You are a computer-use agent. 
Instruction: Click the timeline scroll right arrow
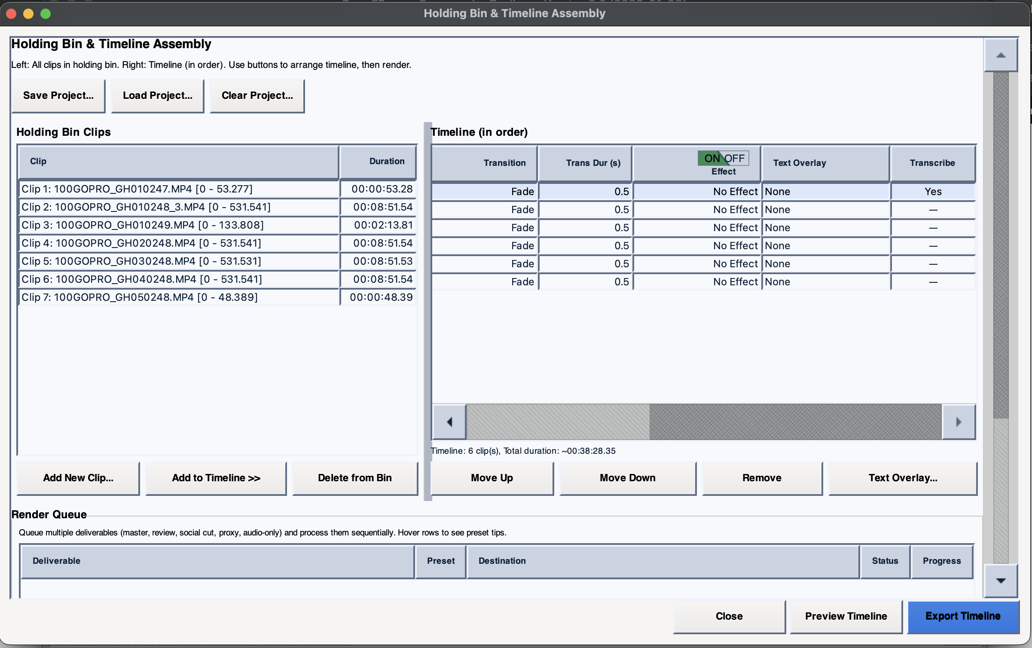coord(959,422)
